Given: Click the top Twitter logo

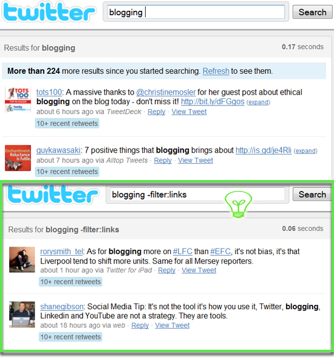Looking at the screenshot, I should (49, 12).
